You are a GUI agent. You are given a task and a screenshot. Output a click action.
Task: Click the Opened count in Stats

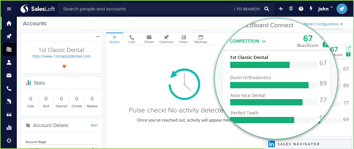62,99
